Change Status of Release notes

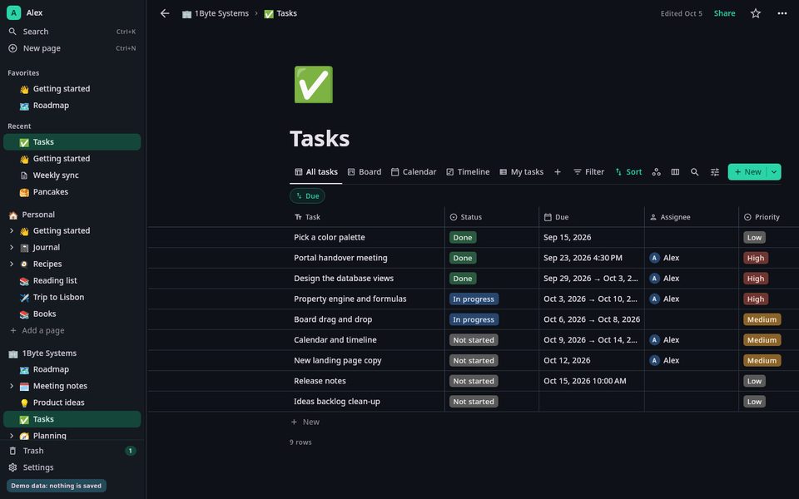474,381
